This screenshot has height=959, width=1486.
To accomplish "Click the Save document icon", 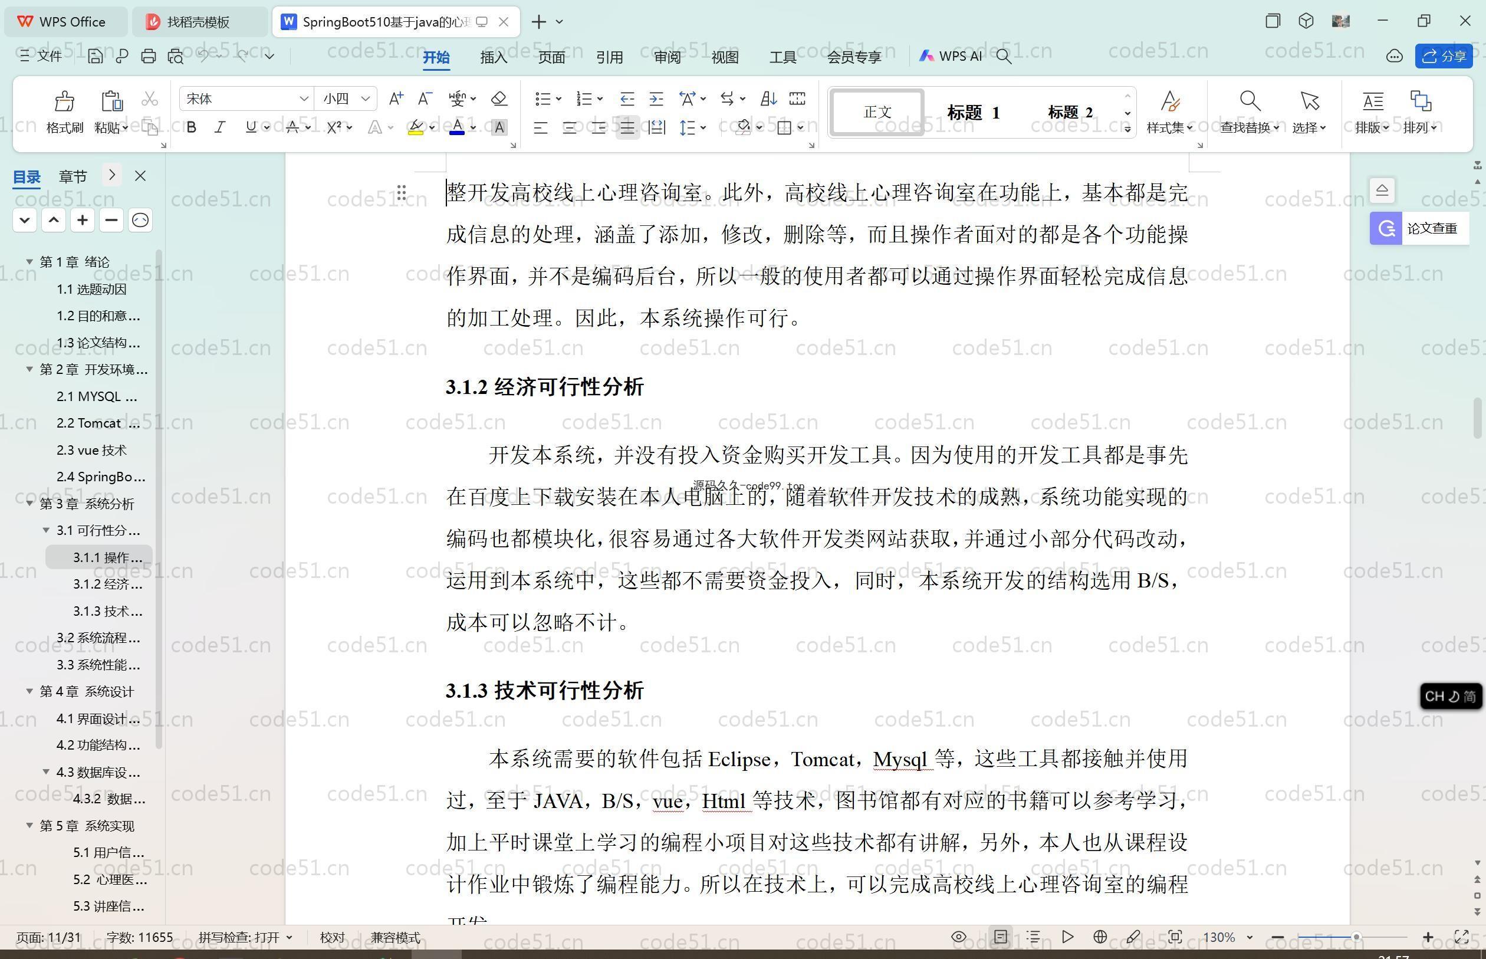I will click(x=96, y=56).
